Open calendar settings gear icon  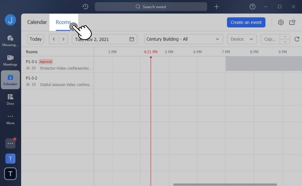tap(281, 22)
